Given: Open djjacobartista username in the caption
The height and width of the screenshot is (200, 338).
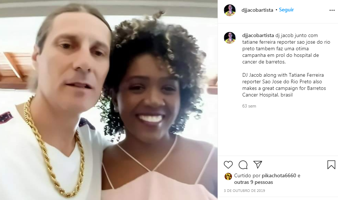Looking at the screenshot, I should 258,35.
